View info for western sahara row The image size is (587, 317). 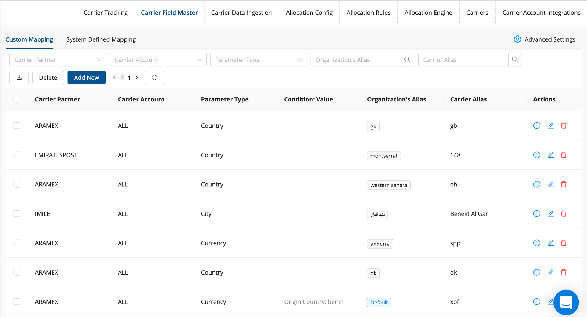(x=537, y=184)
